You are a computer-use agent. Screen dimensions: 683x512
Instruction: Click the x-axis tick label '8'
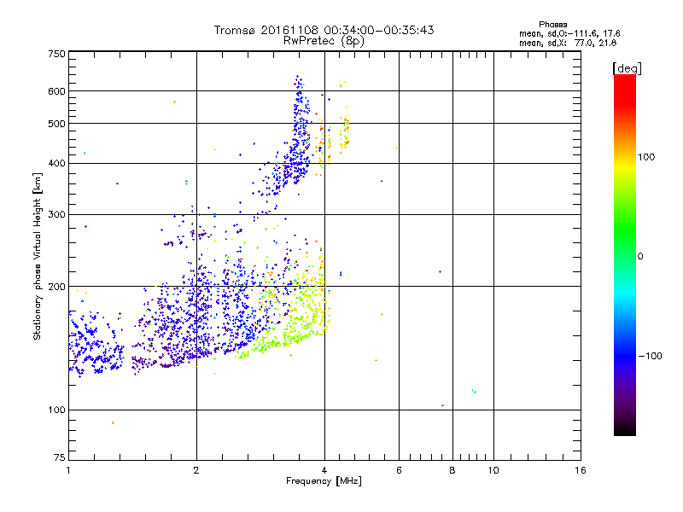[x=452, y=470]
